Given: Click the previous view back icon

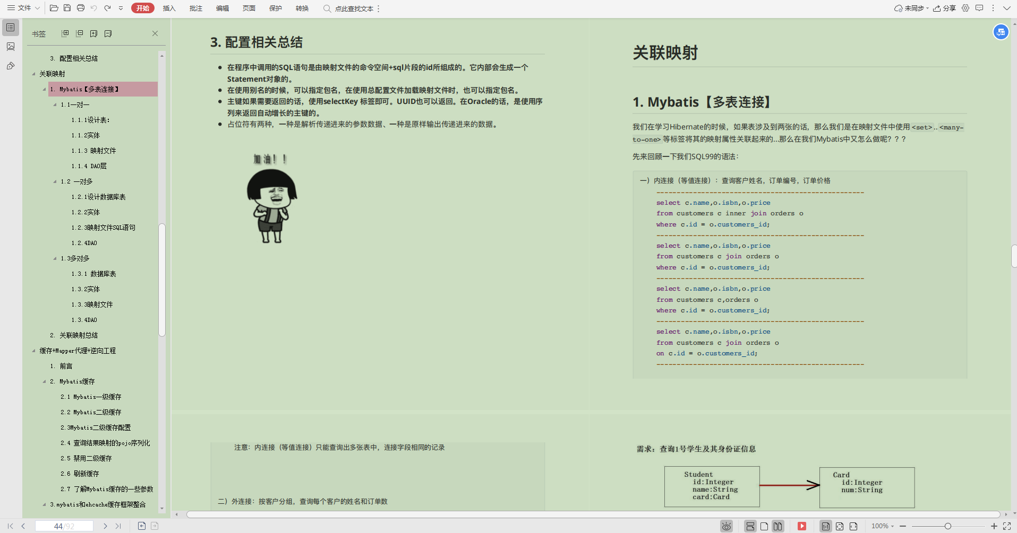Looking at the screenshot, I should tap(142, 526).
